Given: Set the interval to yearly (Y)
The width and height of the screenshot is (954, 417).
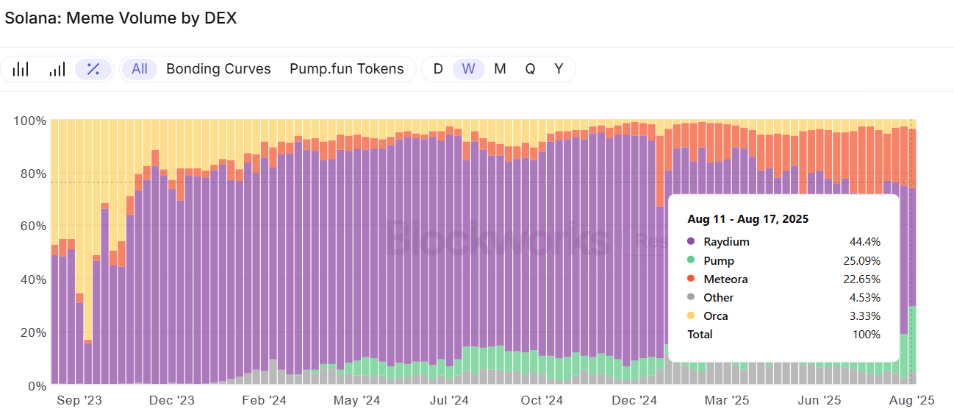Looking at the screenshot, I should [559, 69].
